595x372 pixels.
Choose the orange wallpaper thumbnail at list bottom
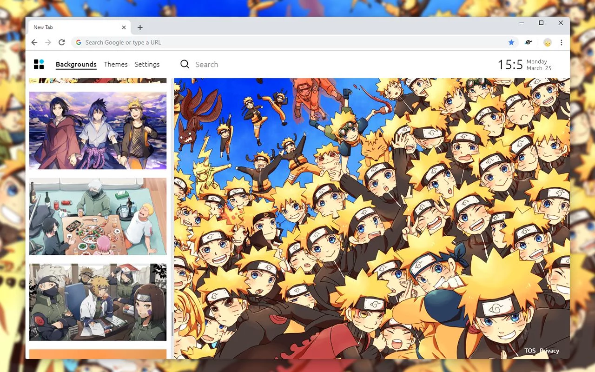(x=98, y=354)
